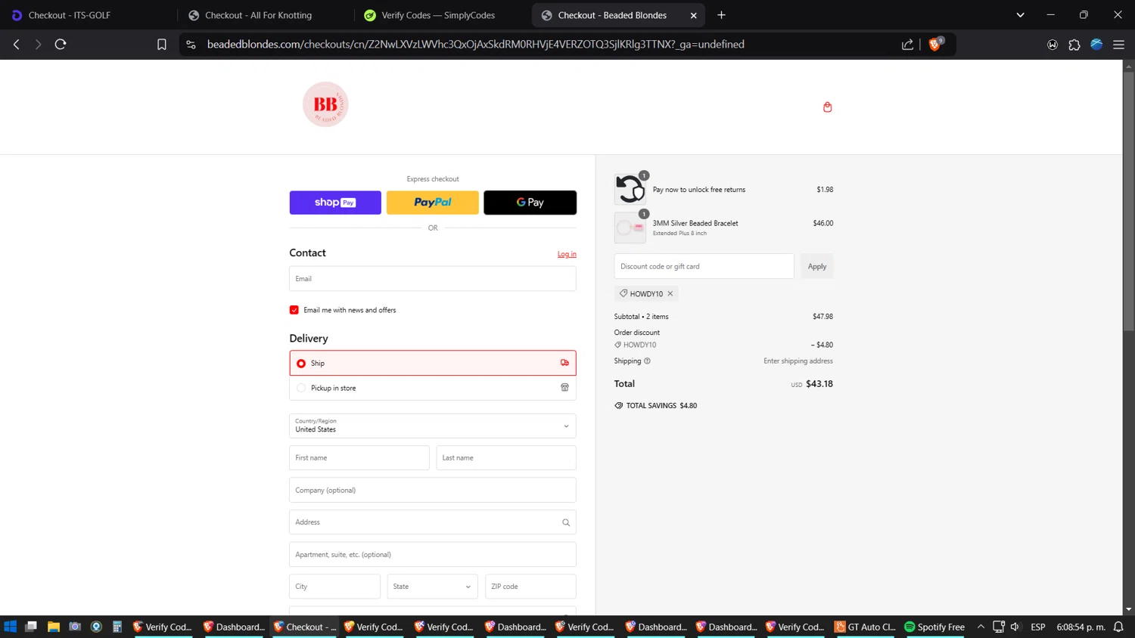
Task: Click the 3MM Silver Beaded Bracelet thumbnail
Action: click(x=630, y=228)
